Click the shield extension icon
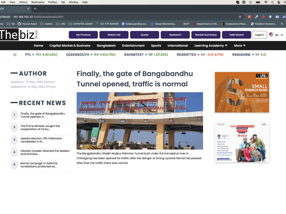Screen dimensions: 286x214 coord(270,17)
